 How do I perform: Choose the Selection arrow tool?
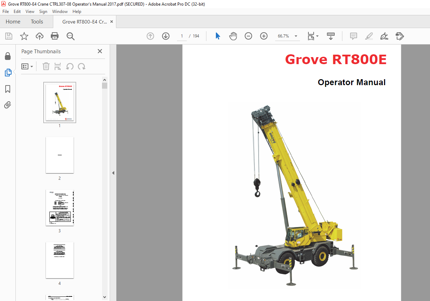point(218,36)
